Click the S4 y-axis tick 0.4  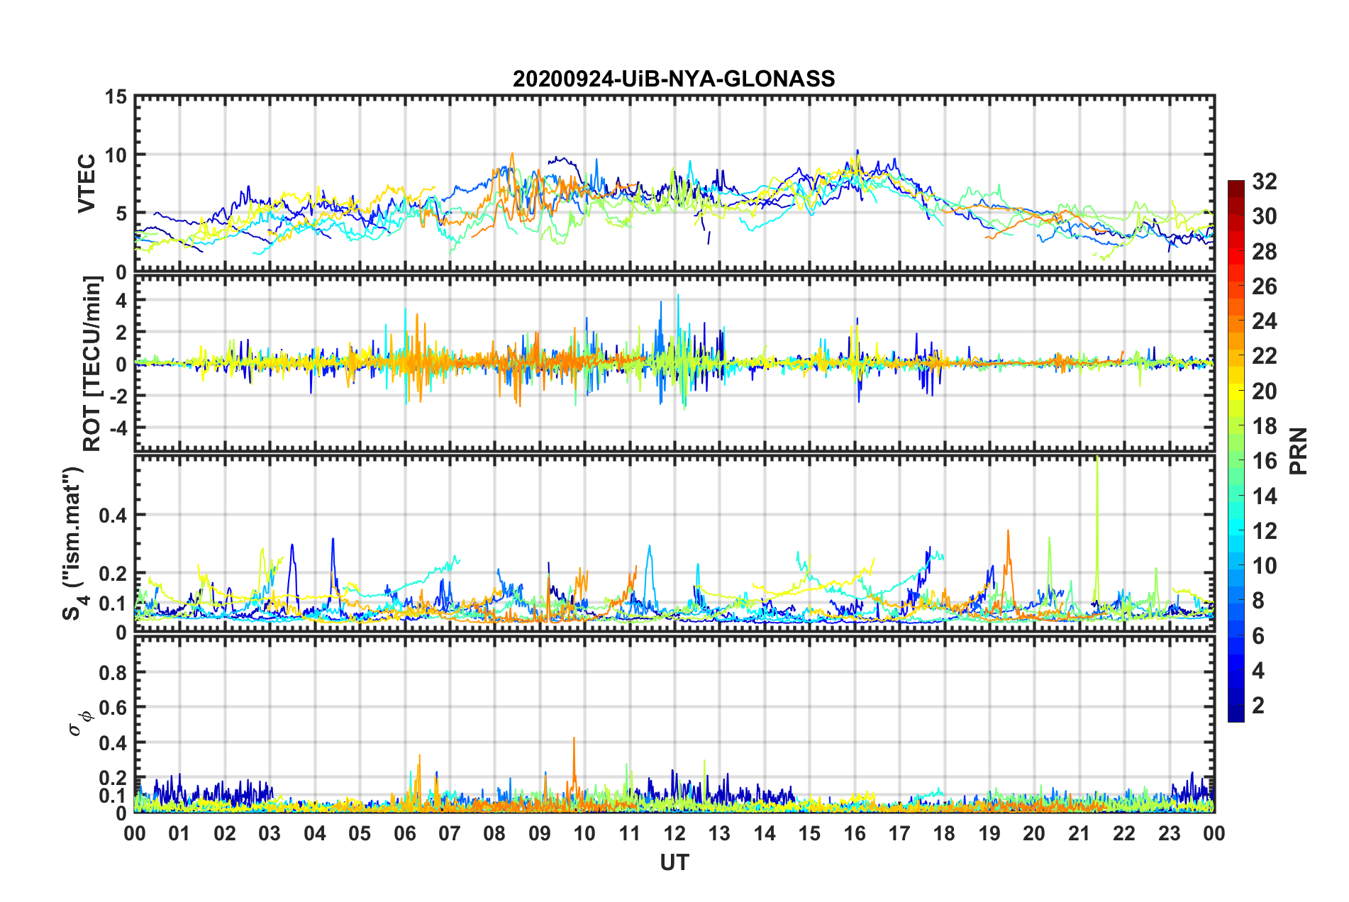click(113, 516)
